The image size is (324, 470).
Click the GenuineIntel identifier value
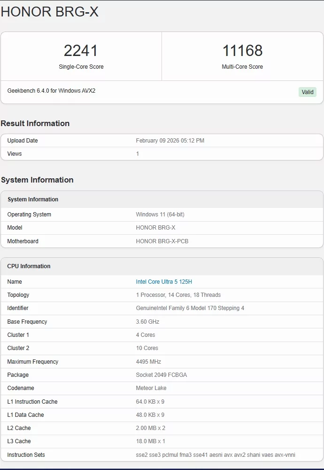click(x=190, y=308)
